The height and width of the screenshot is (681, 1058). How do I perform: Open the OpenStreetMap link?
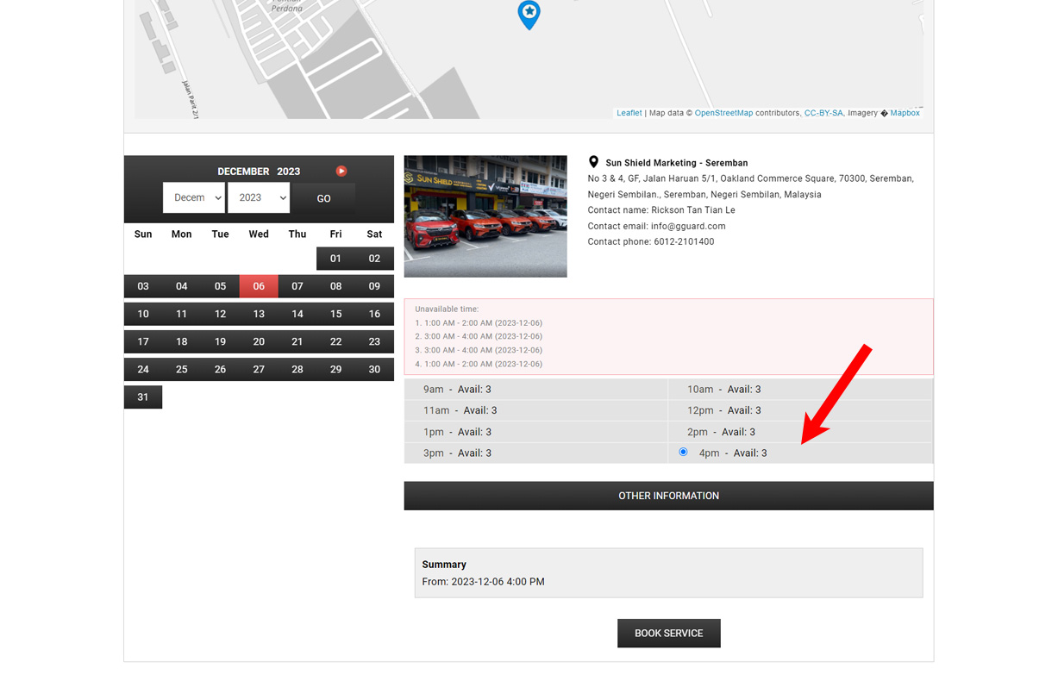click(723, 113)
